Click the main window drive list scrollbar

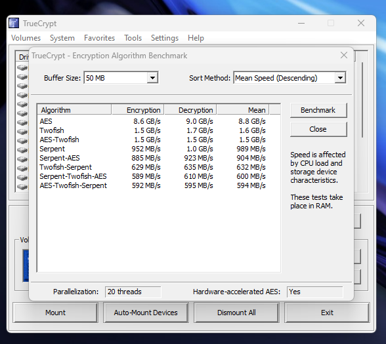(362, 100)
